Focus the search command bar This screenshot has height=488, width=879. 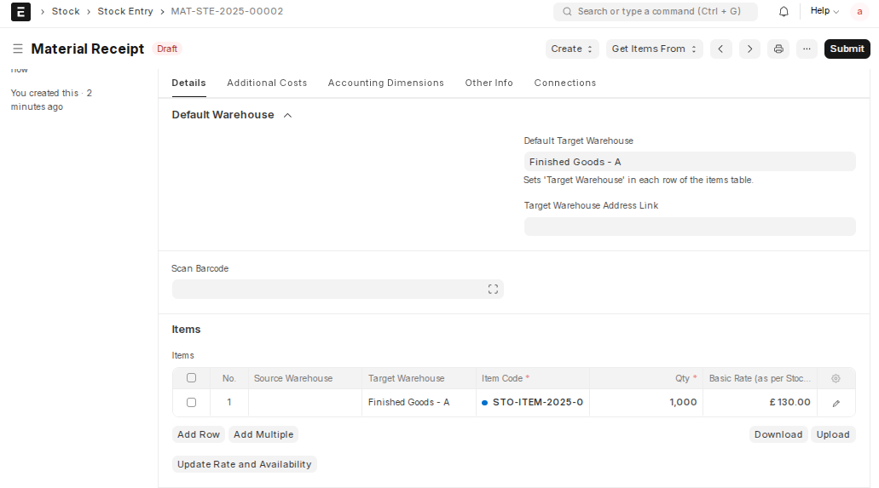[x=656, y=11]
